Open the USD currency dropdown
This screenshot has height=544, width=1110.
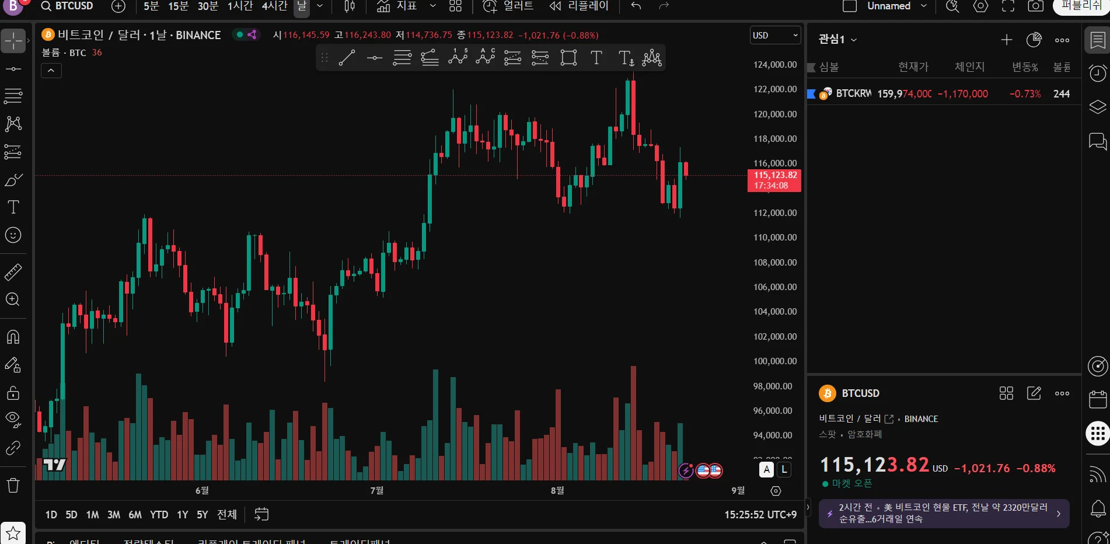tap(775, 35)
